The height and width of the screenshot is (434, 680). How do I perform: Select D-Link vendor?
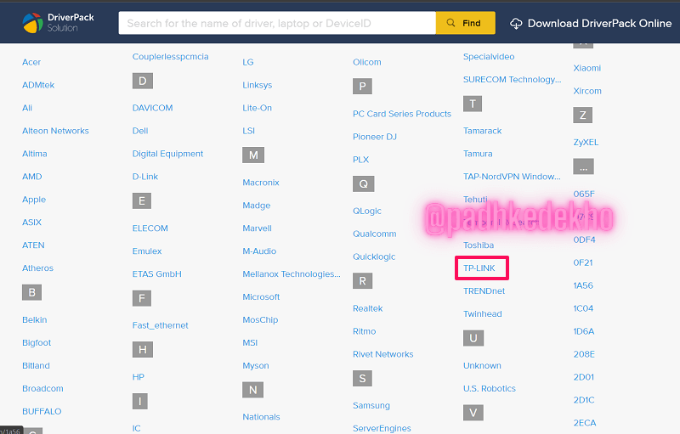point(144,177)
